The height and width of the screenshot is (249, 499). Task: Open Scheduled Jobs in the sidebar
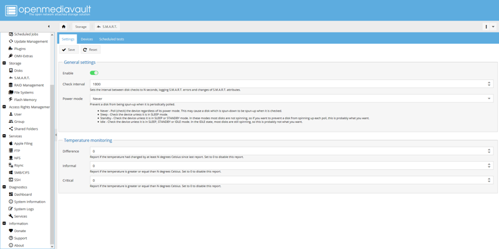(26, 34)
